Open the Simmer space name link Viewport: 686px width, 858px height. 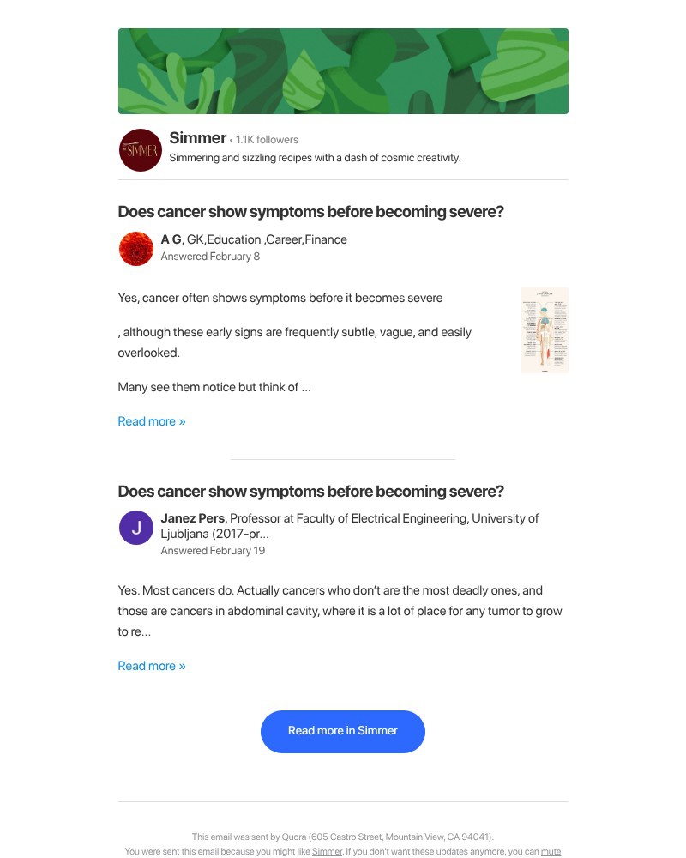coord(197,137)
